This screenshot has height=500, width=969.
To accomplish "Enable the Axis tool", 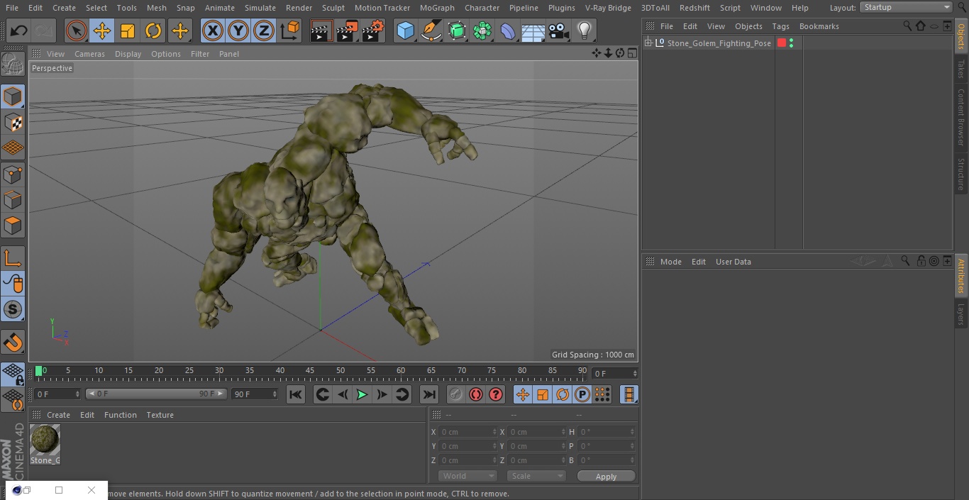I will (13, 258).
